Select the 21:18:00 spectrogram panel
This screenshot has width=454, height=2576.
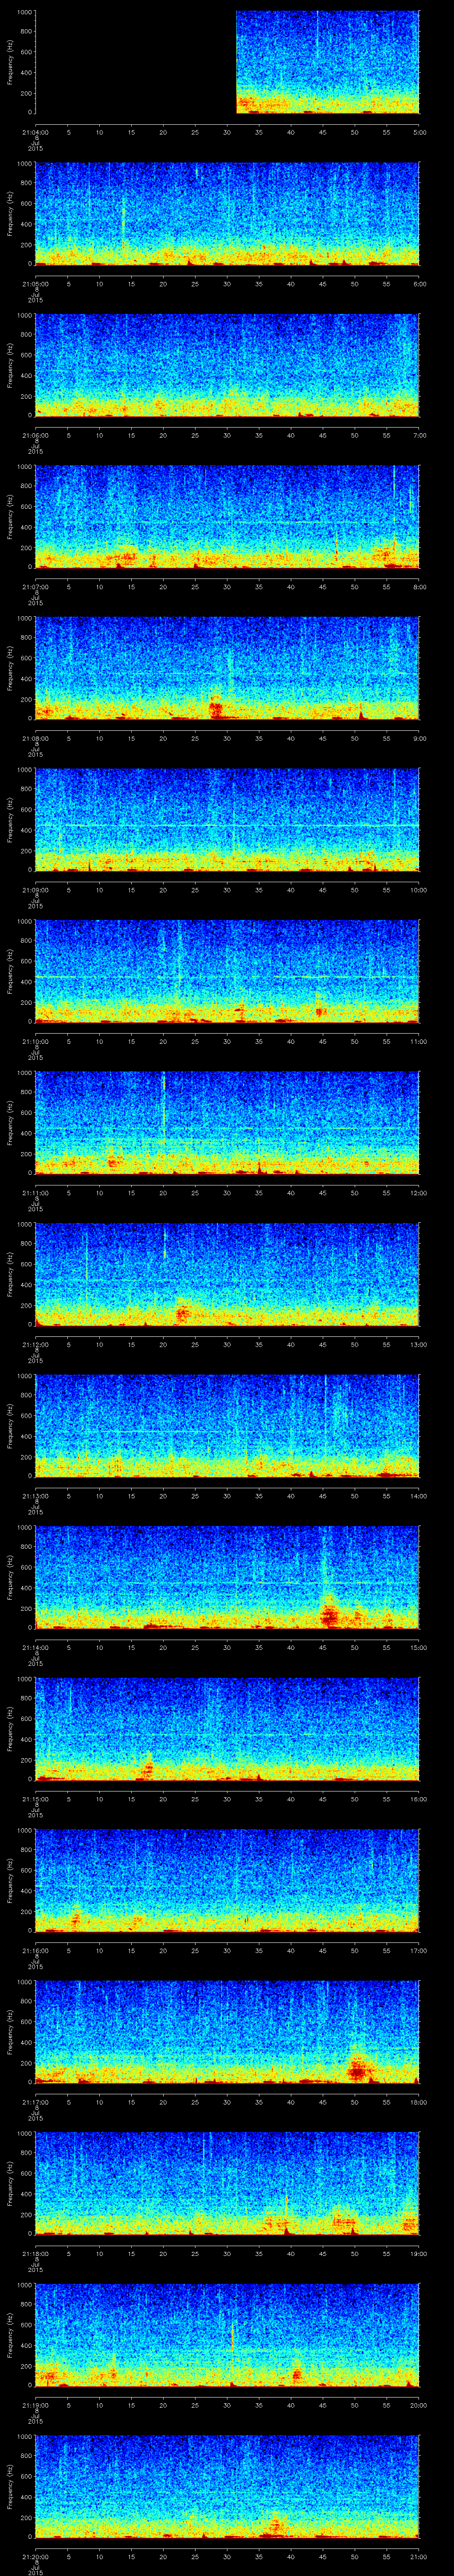(227, 2183)
